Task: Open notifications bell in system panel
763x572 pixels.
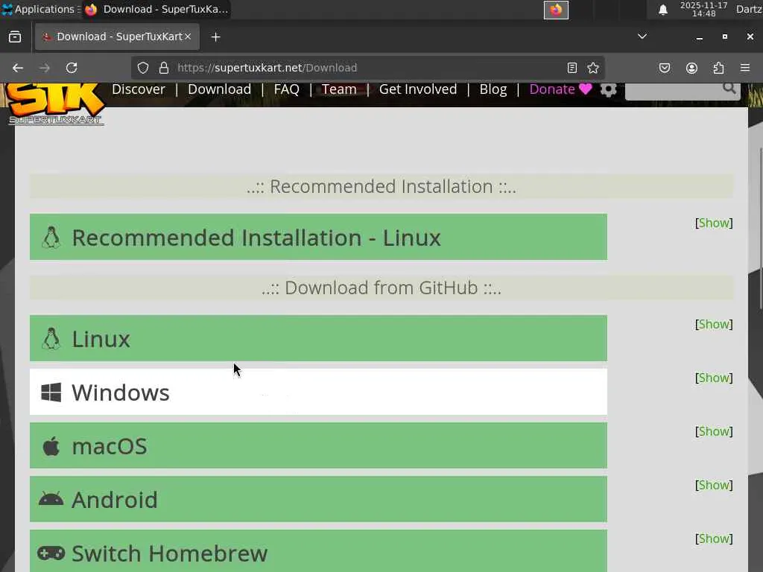Action: click(662, 10)
